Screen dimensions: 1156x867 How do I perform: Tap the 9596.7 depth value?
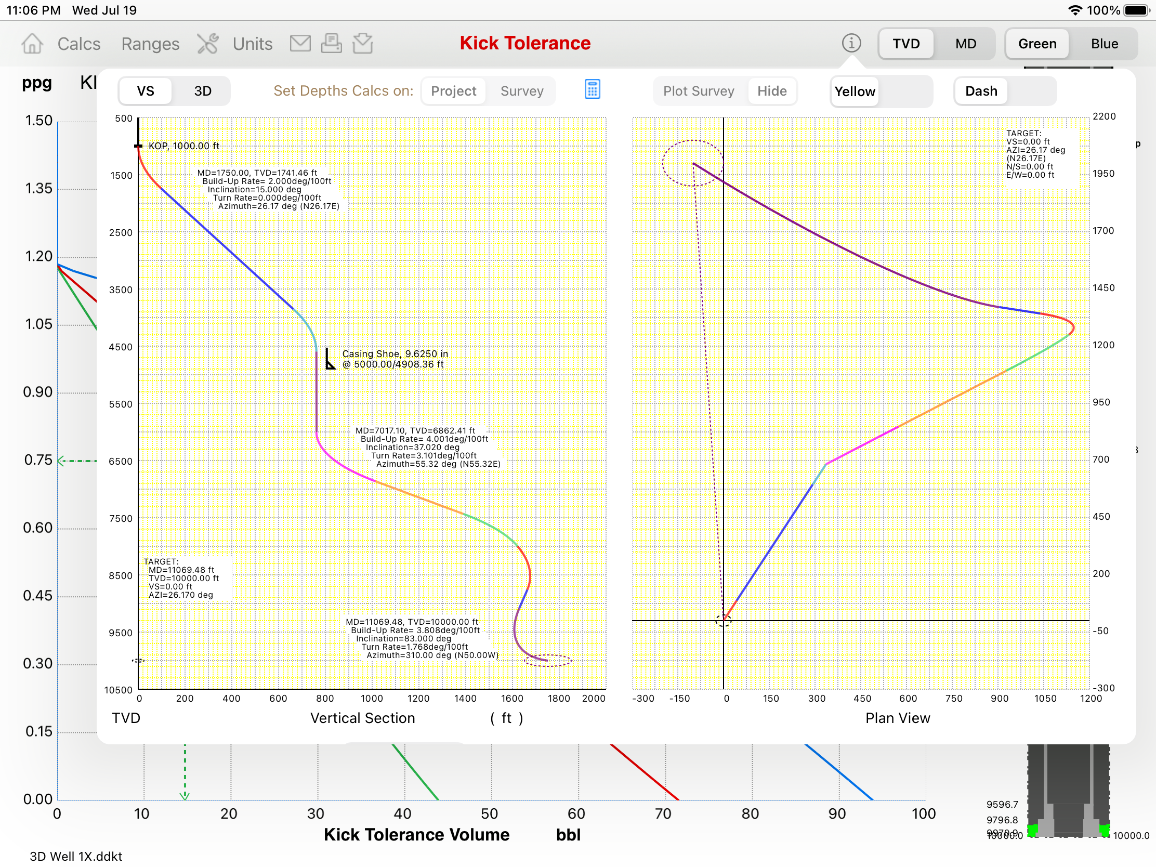click(x=1002, y=804)
